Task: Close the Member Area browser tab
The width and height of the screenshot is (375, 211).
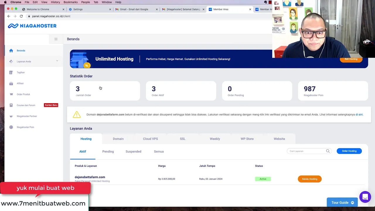Action: point(250,9)
